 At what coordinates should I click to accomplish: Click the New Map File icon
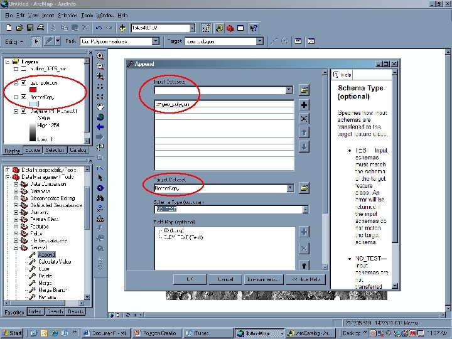(x=9, y=28)
